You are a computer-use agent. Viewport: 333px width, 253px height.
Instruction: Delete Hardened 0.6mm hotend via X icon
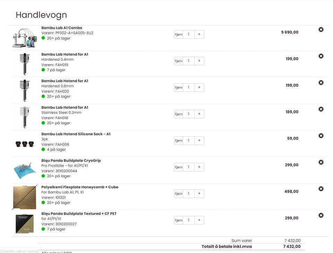[321, 82]
